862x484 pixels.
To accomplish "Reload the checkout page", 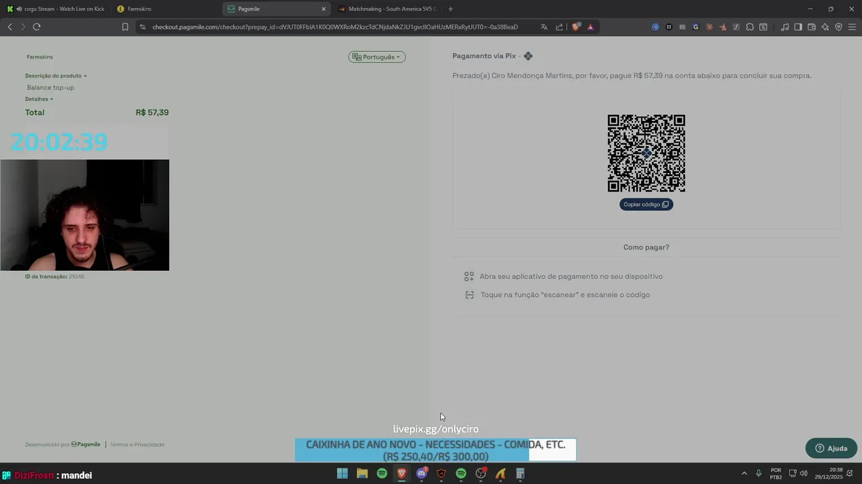I will click(36, 27).
